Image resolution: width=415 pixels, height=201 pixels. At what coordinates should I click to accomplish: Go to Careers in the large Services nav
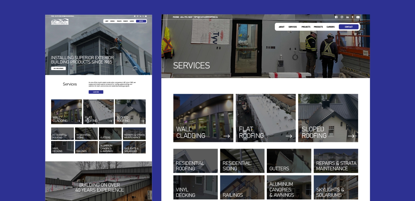click(x=330, y=27)
